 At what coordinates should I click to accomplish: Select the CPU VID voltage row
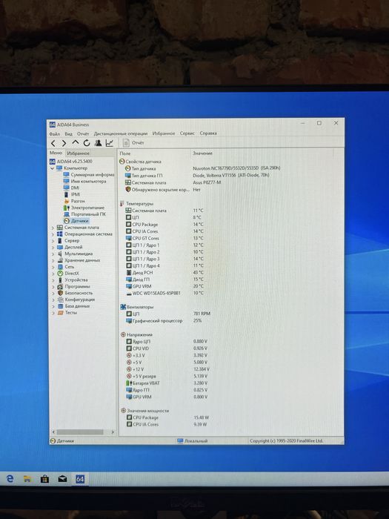(167, 348)
